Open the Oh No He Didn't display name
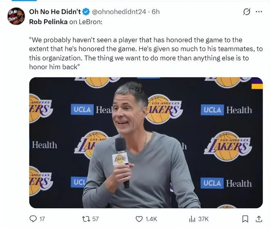 55,12
